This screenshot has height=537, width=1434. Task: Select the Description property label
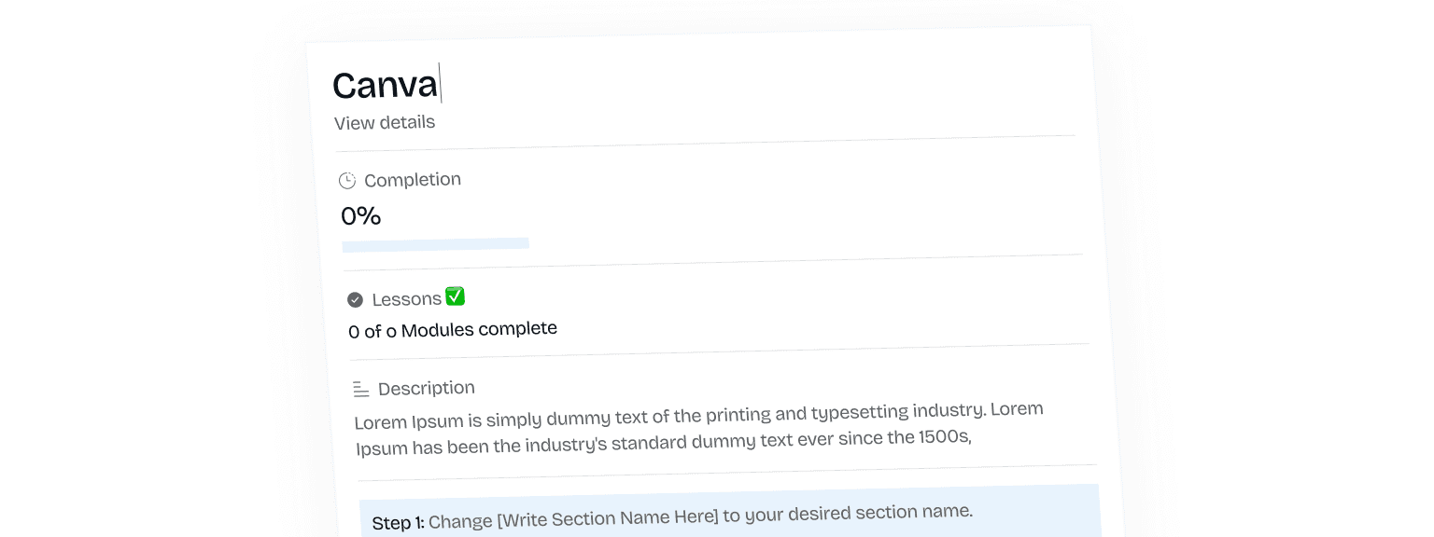[x=427, y=388]
